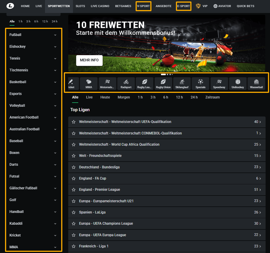Click the site logo in header
This screenshot has height=253, width=270.
point(10,6)
